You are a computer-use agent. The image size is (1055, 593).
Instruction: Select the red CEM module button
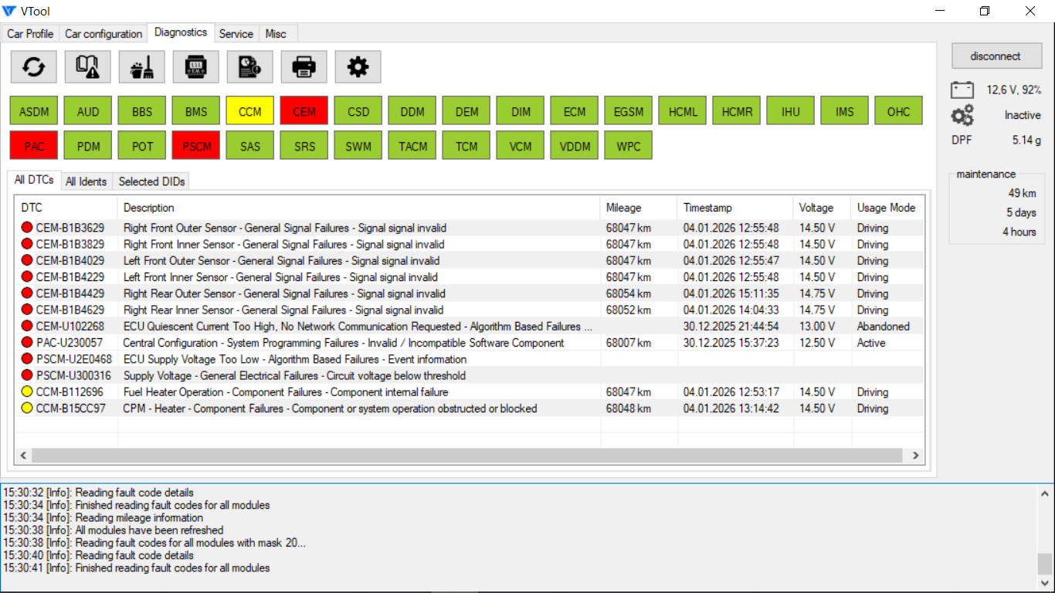[304, 112]
